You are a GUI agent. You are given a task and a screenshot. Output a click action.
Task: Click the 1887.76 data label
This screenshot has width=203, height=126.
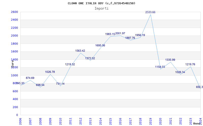coord(130,38)
